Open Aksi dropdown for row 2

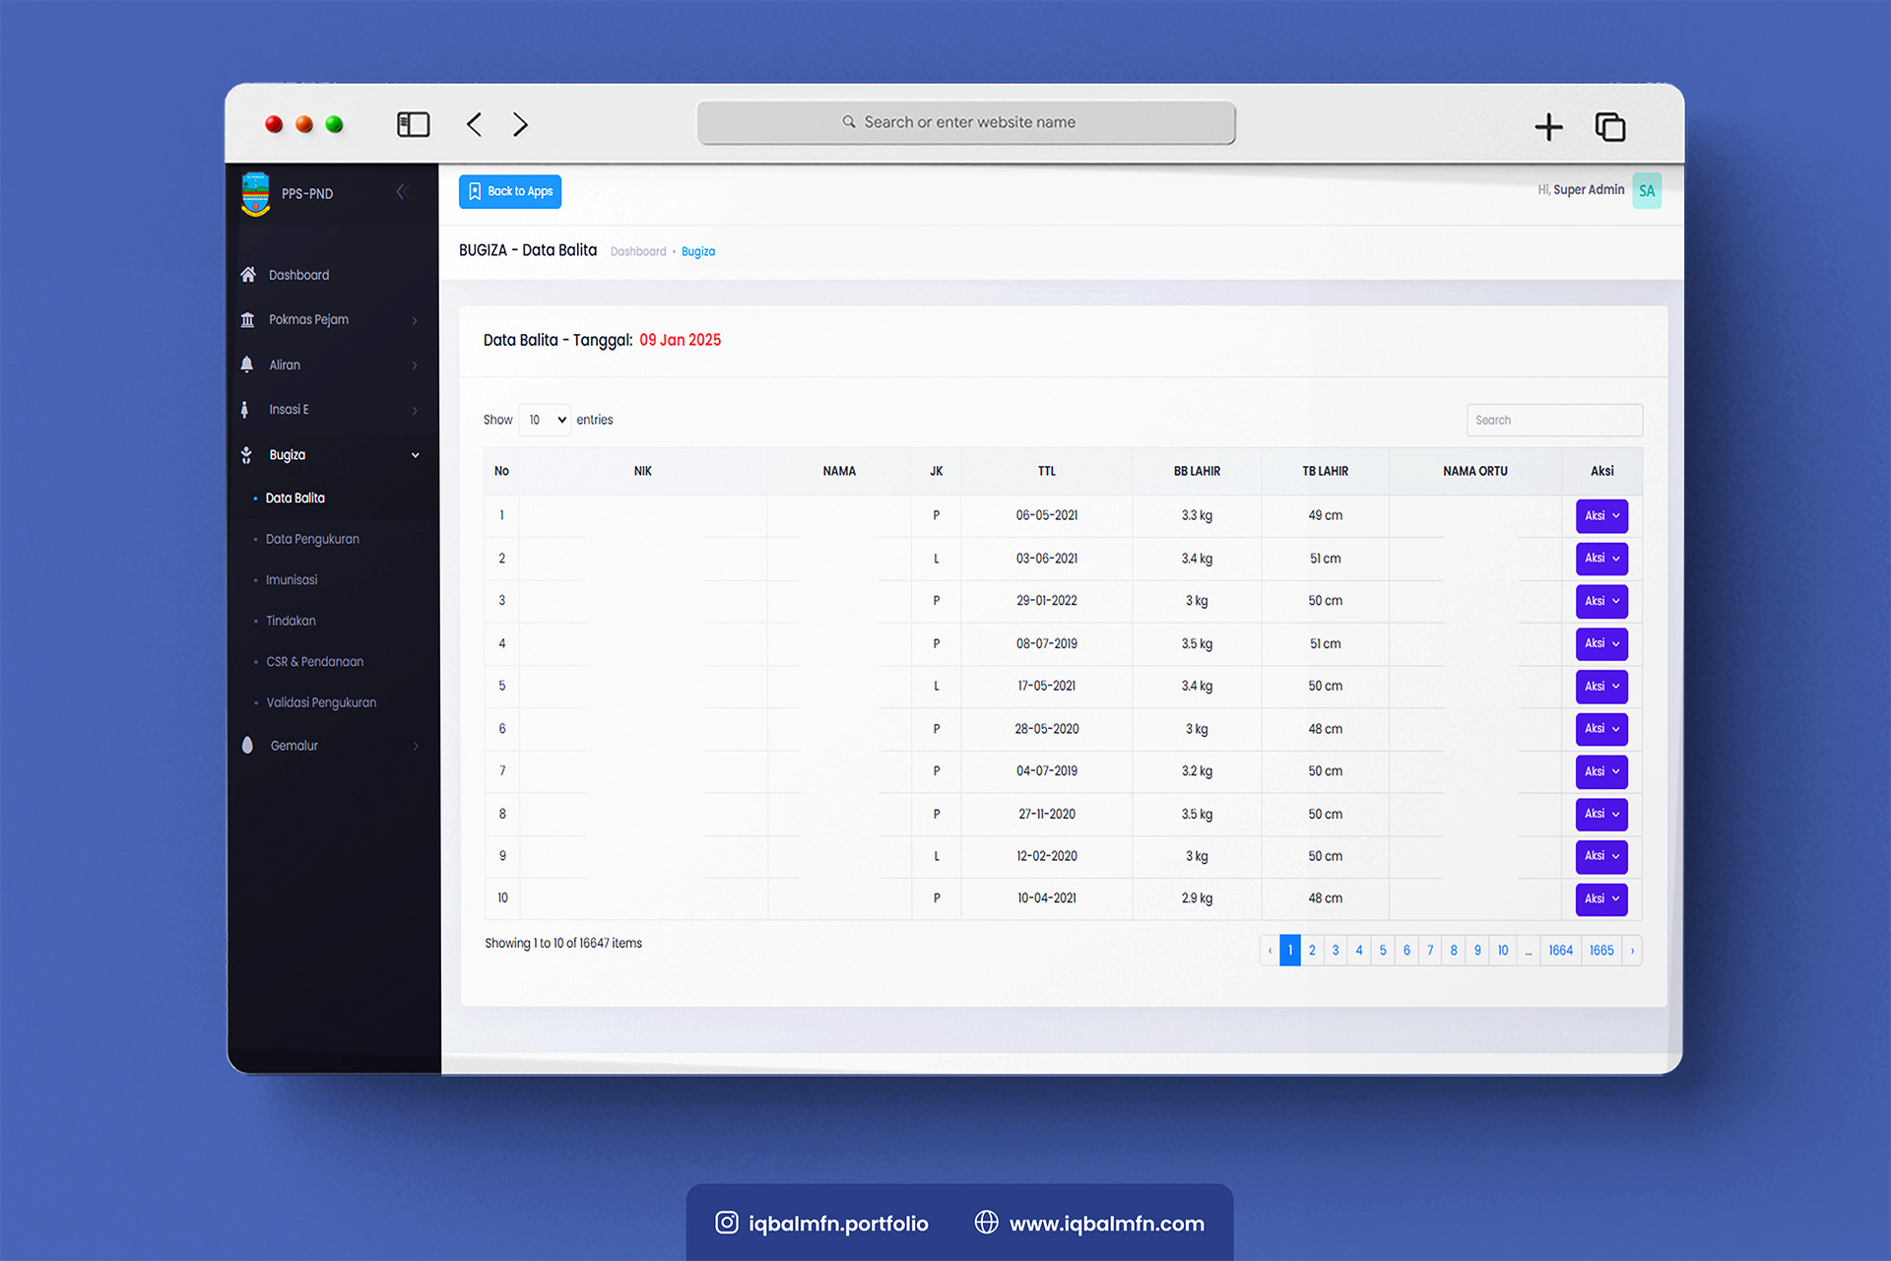[x=1601, y=559]
